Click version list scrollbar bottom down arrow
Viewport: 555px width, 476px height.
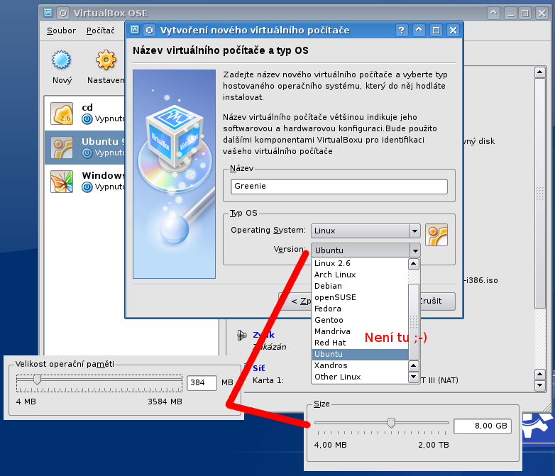tap(414, 377)
